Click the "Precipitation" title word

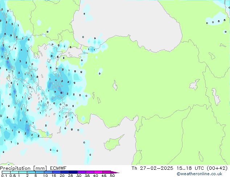[15, 168]
